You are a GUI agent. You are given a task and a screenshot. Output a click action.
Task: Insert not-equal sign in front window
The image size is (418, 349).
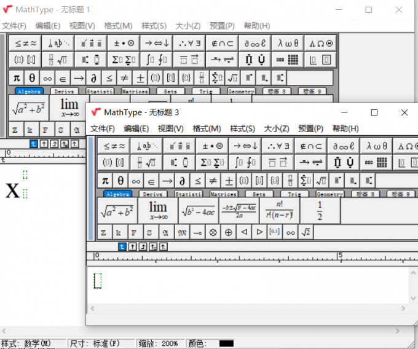[213, 181]
